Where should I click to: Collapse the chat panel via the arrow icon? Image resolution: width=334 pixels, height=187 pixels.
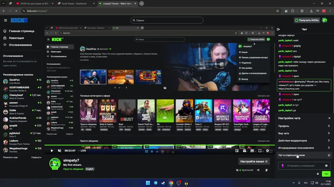tap(278, 29)
